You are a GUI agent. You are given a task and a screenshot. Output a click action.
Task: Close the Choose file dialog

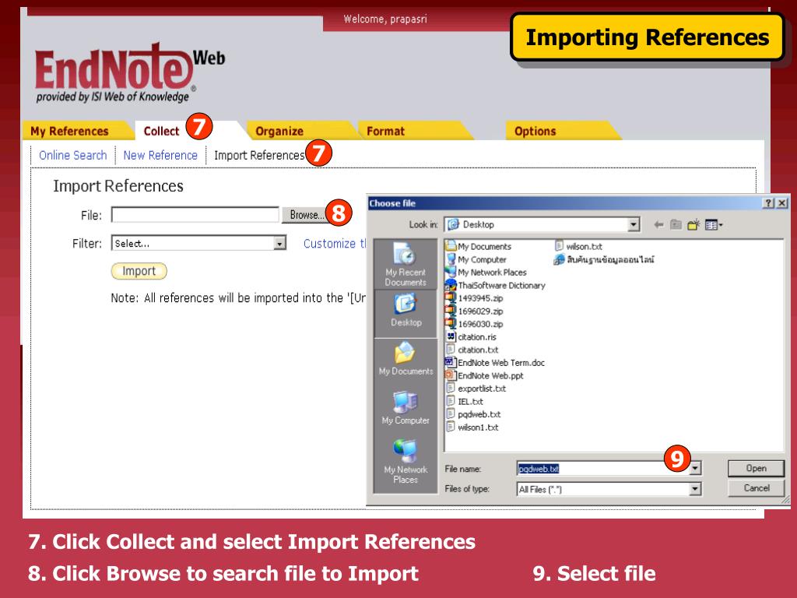tap(782, 203)
